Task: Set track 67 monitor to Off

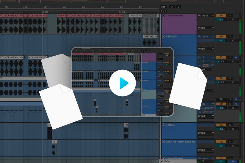Action: [212, 65]
